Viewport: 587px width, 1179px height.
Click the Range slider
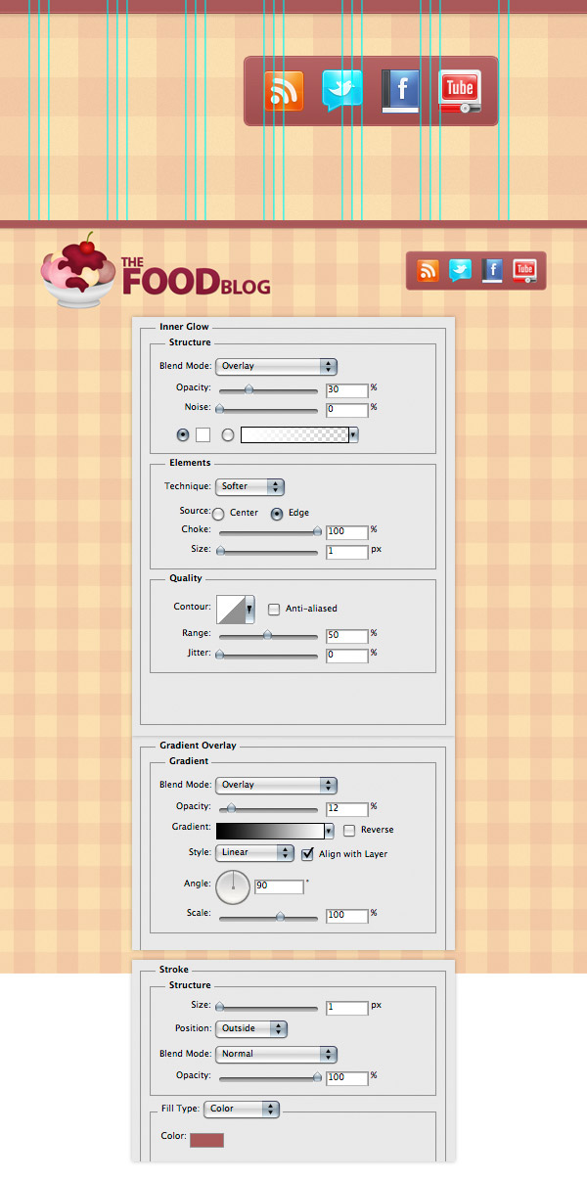click(x=268, y=636)
